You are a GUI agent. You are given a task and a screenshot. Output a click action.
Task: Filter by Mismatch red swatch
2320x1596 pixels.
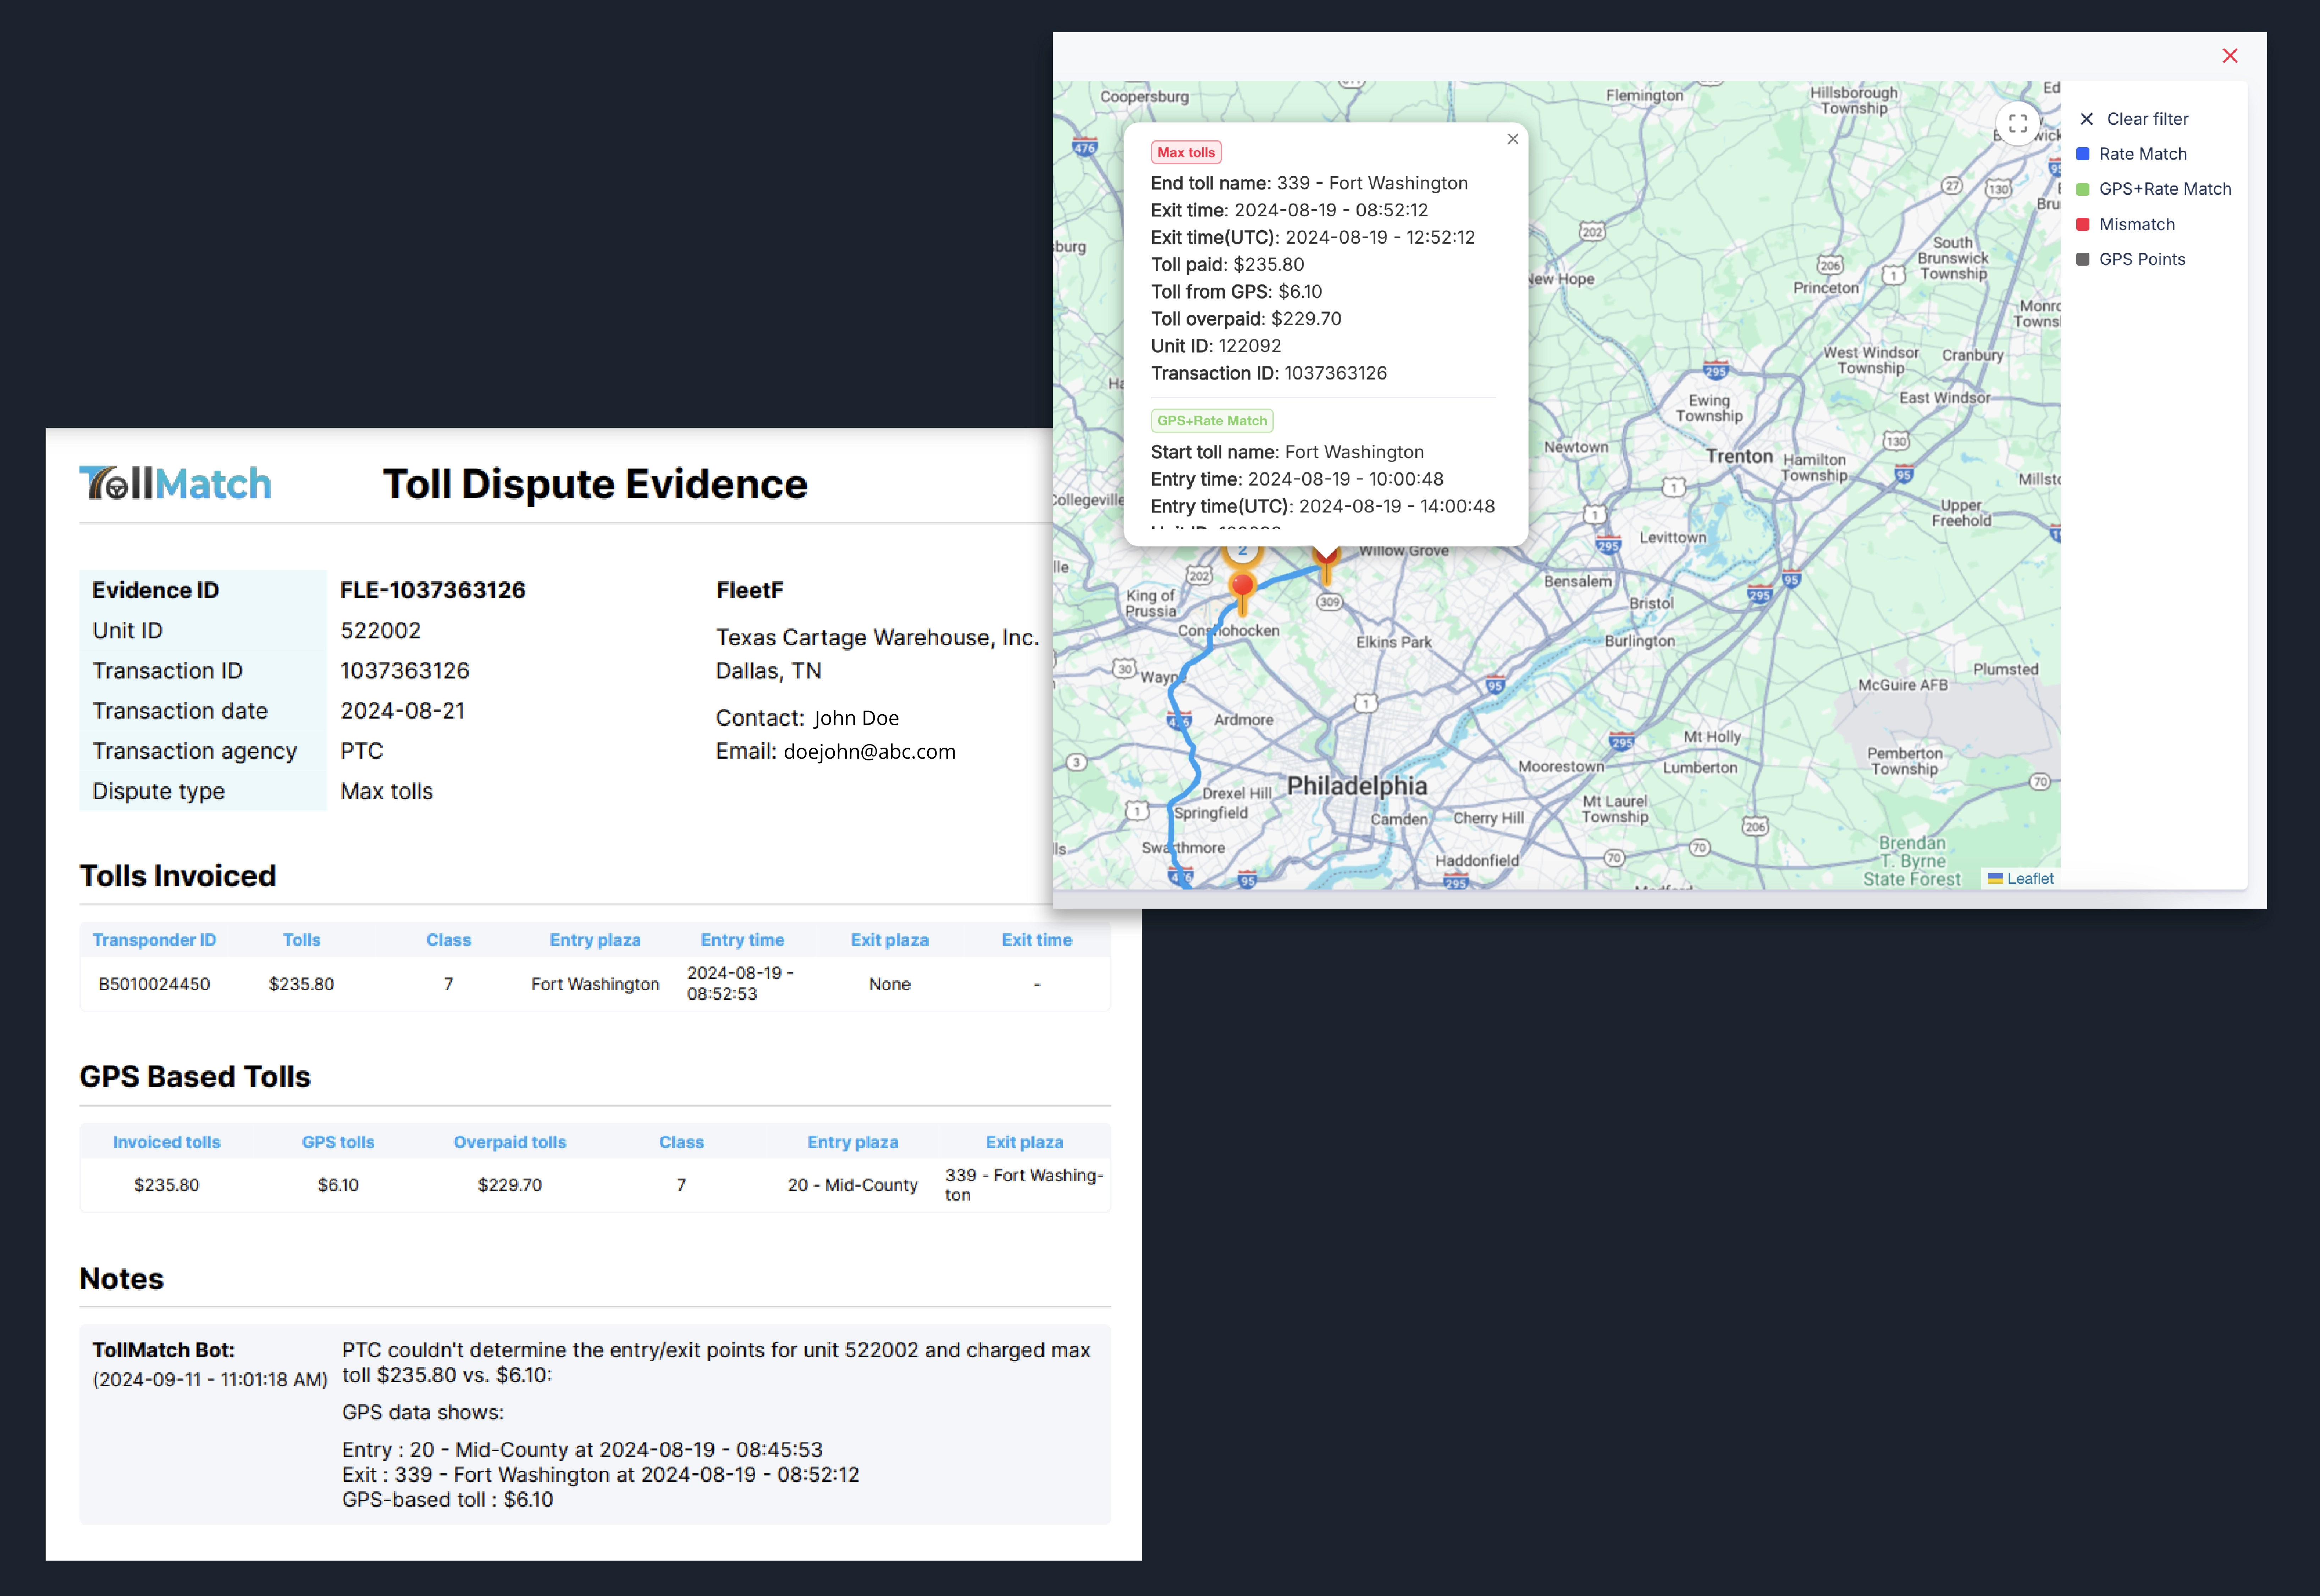(x=2083, y=224)
